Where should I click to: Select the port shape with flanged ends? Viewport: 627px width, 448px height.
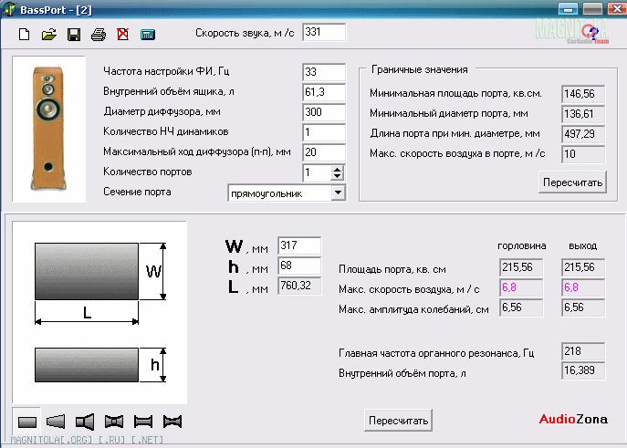[143, 421]
